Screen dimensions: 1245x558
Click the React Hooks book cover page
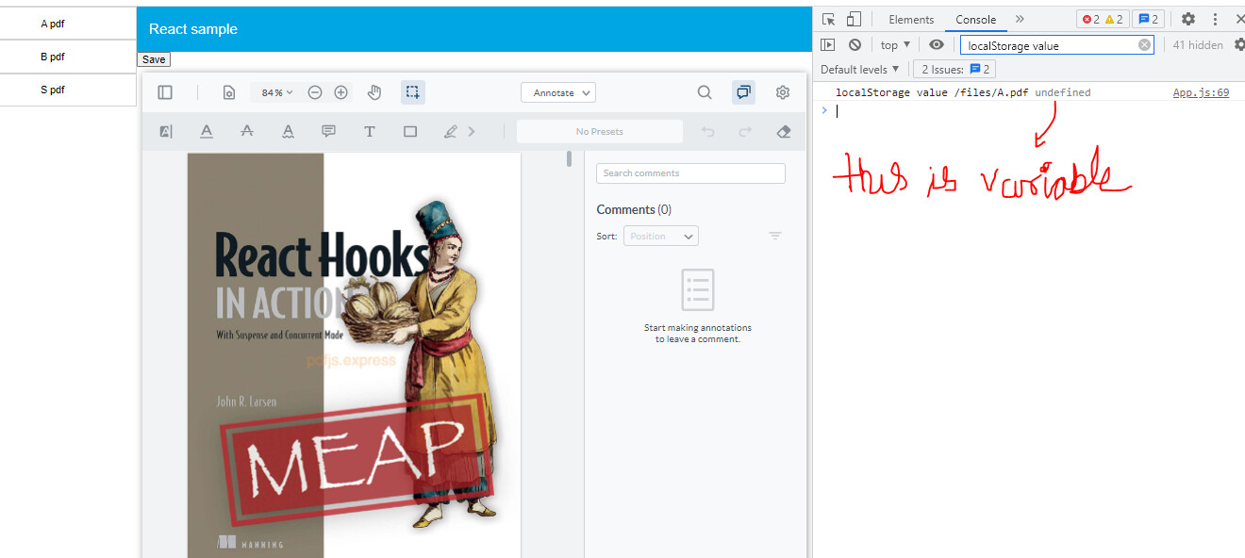(354, 355)
